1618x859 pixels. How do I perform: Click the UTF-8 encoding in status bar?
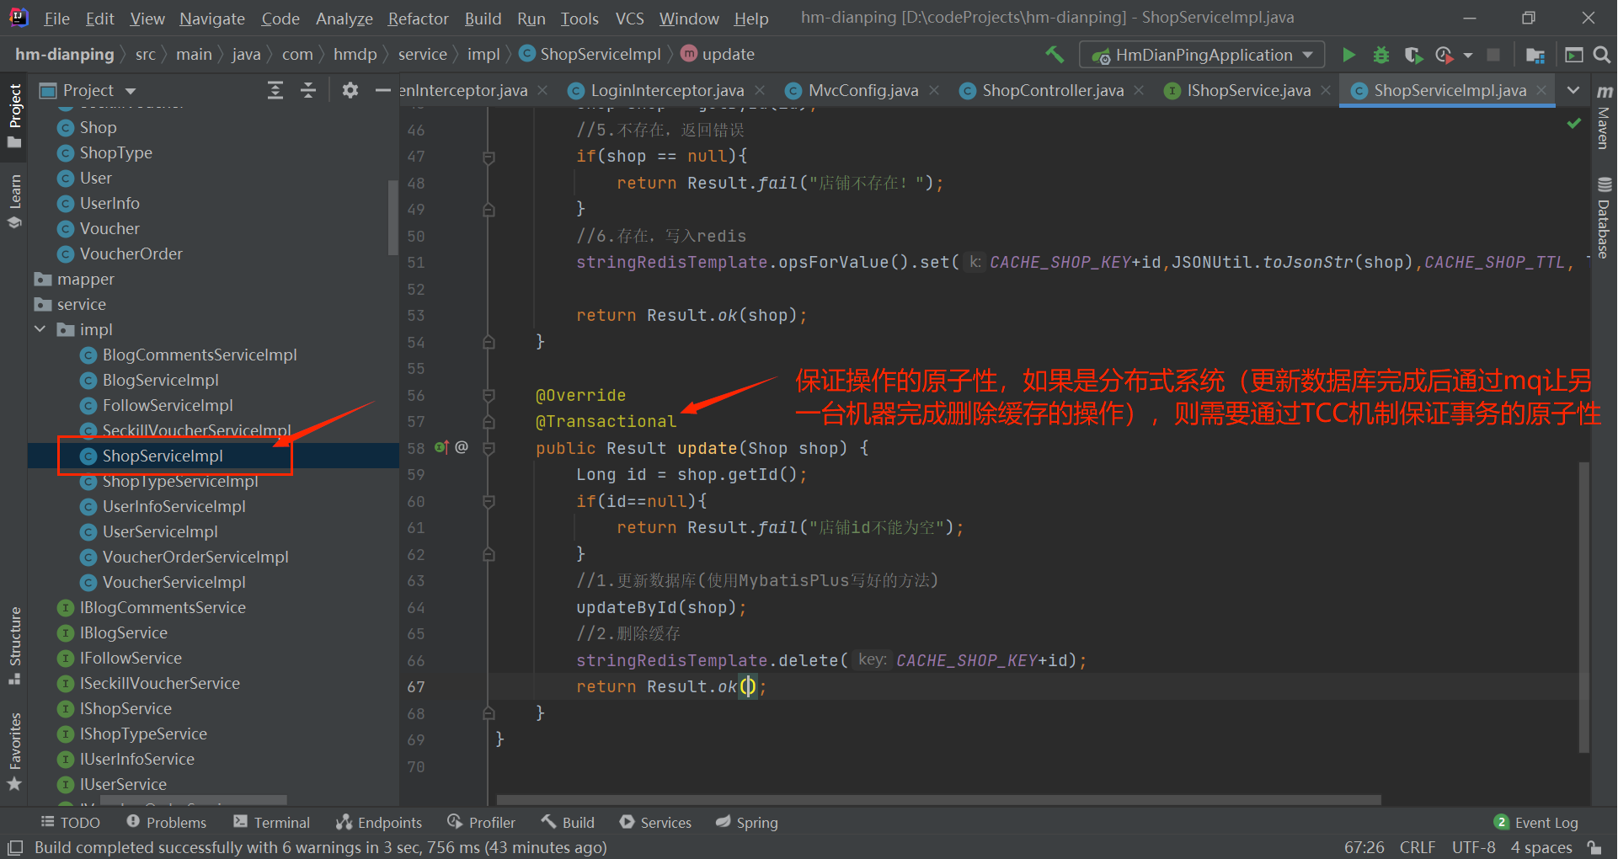coord(1474,847)
